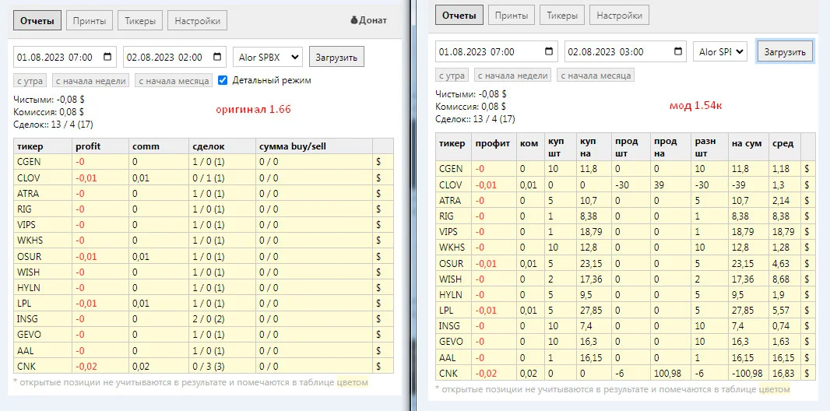Open calendar picker for 01.08.2023 in left window
830x411 pixels.
(x=107, y=57)
